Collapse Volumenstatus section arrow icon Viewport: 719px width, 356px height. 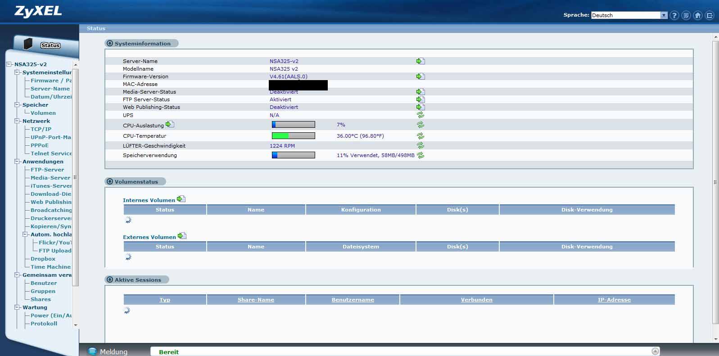click(109, 181)
